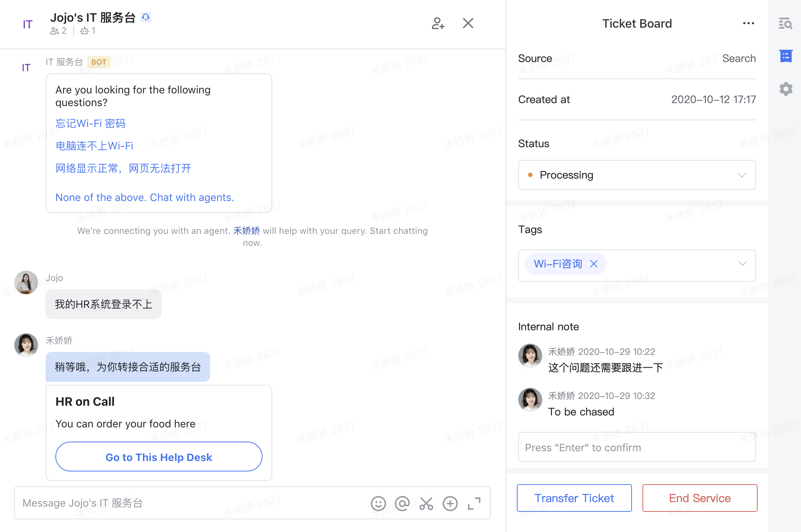The image size is (801, 532).
Task: Use the screenshot scissors tool
Action: point(426,503)
